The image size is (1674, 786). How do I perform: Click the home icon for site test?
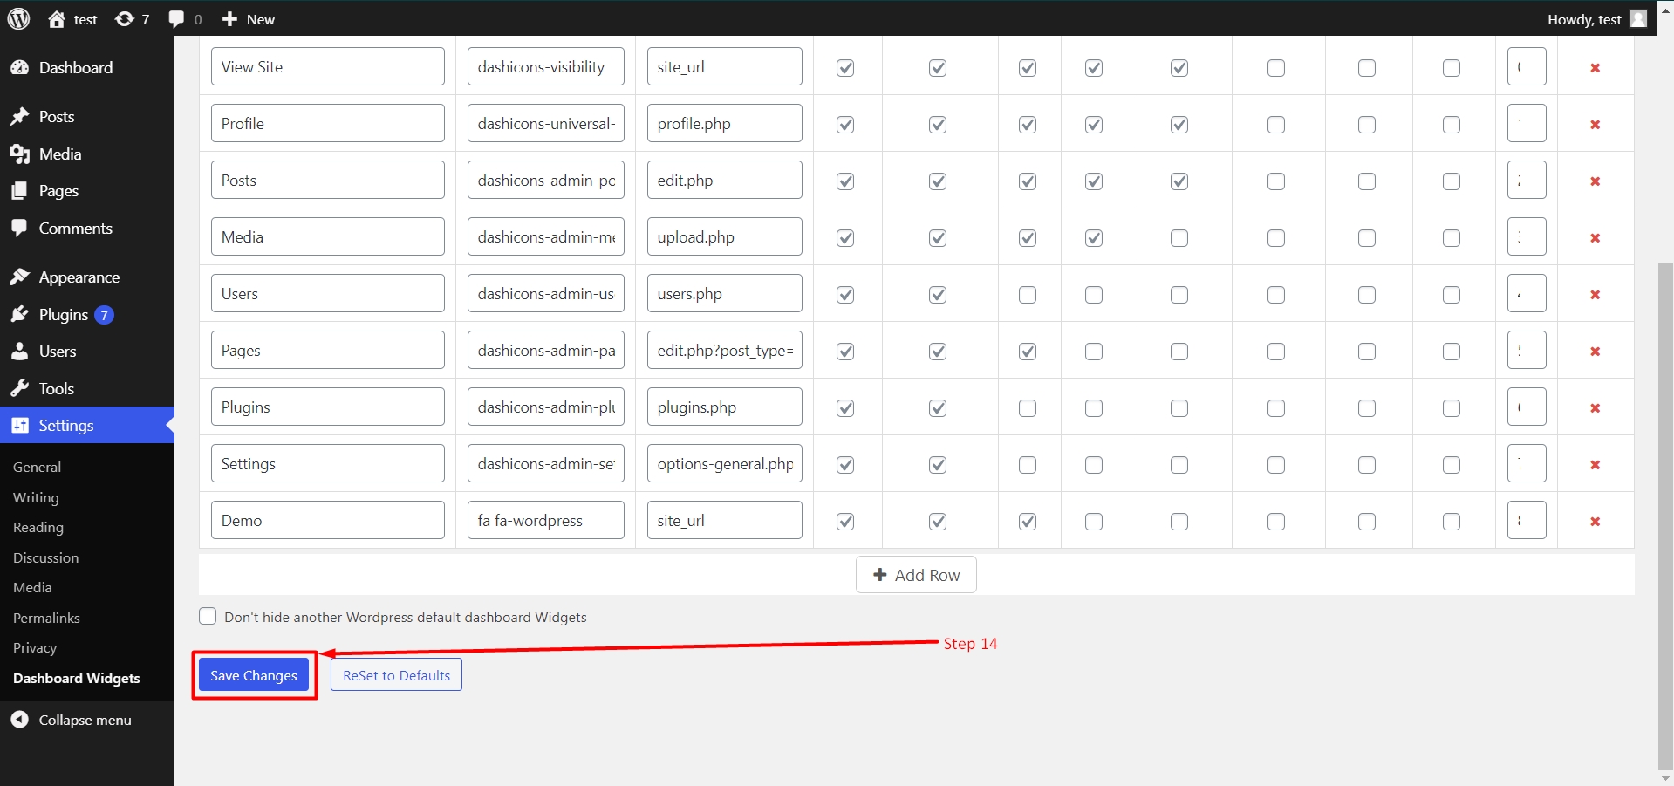57,19
